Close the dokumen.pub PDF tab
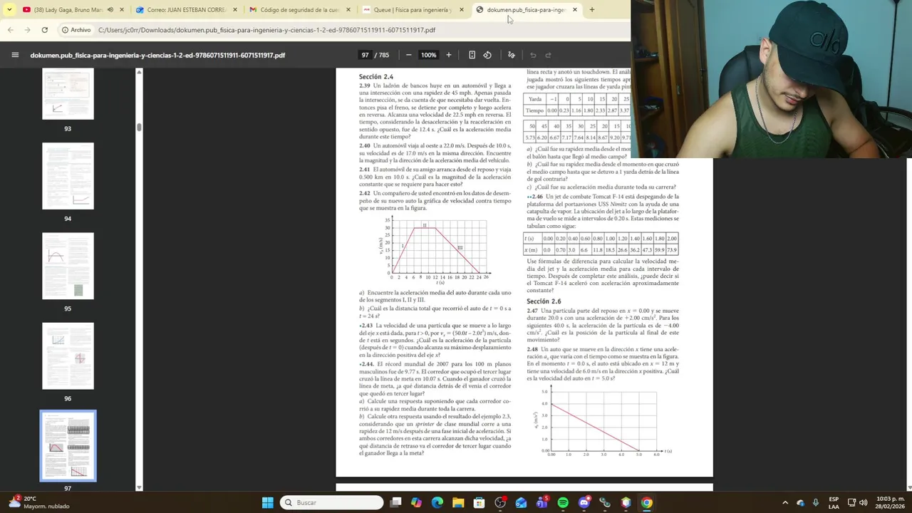Image resolution: width=912 pixels, height=513 pixels. click(x=575, y=10)
